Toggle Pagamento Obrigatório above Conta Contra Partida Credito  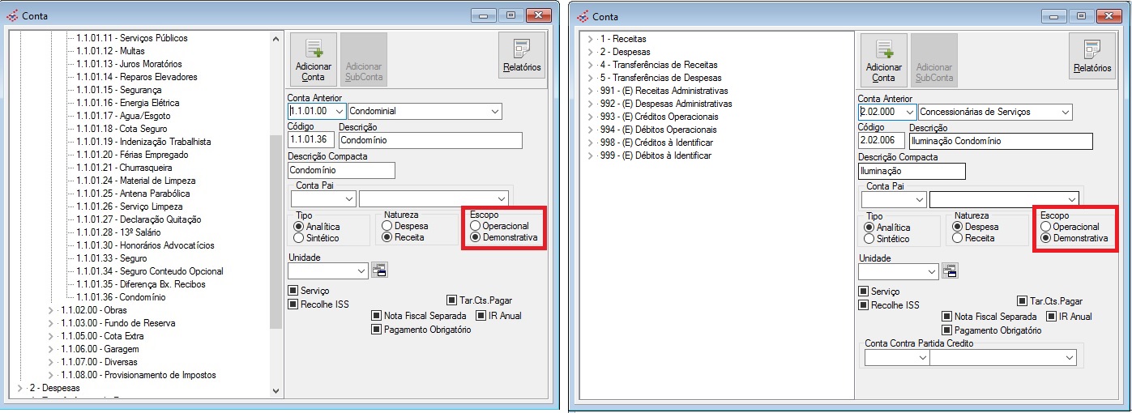point(946,330)
